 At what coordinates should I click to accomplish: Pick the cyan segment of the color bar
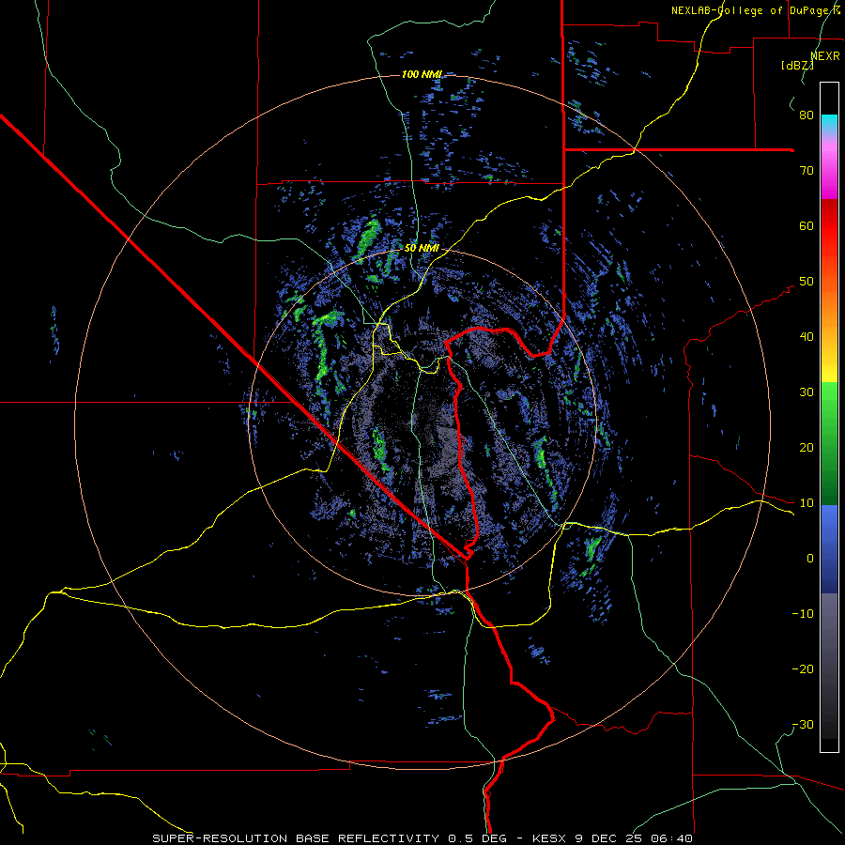pyautogui.click(x=829, y=123)
